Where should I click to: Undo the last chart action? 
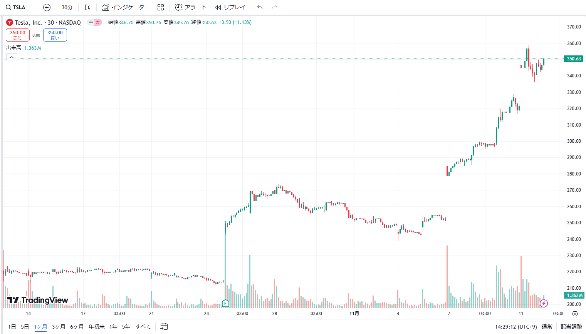260,7
